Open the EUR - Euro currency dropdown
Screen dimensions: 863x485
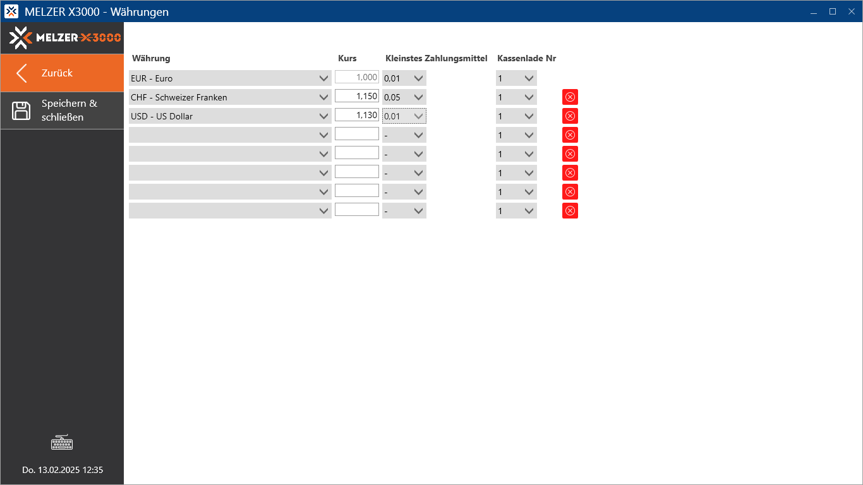(230, 78)
